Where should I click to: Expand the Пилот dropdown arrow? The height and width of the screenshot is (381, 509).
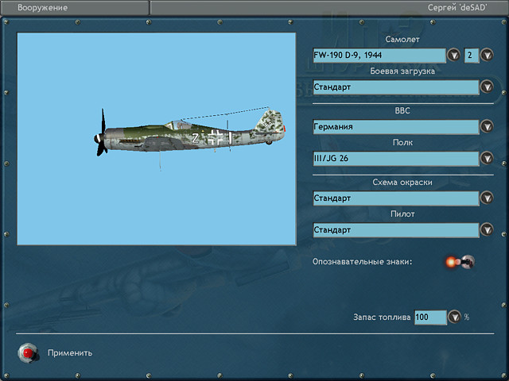point(487,229)
